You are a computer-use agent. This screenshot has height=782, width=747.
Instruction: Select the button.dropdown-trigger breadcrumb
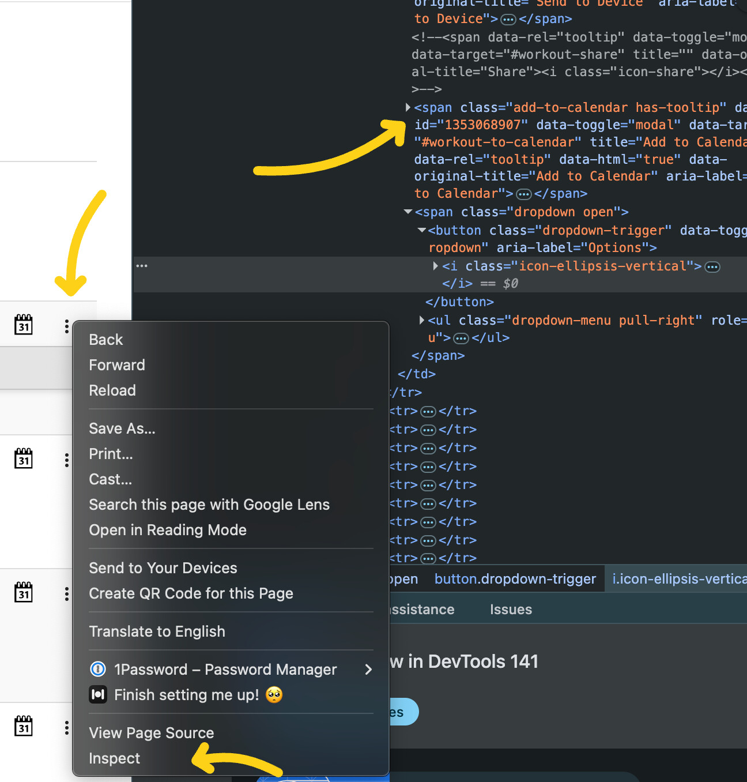click(515, 579)
